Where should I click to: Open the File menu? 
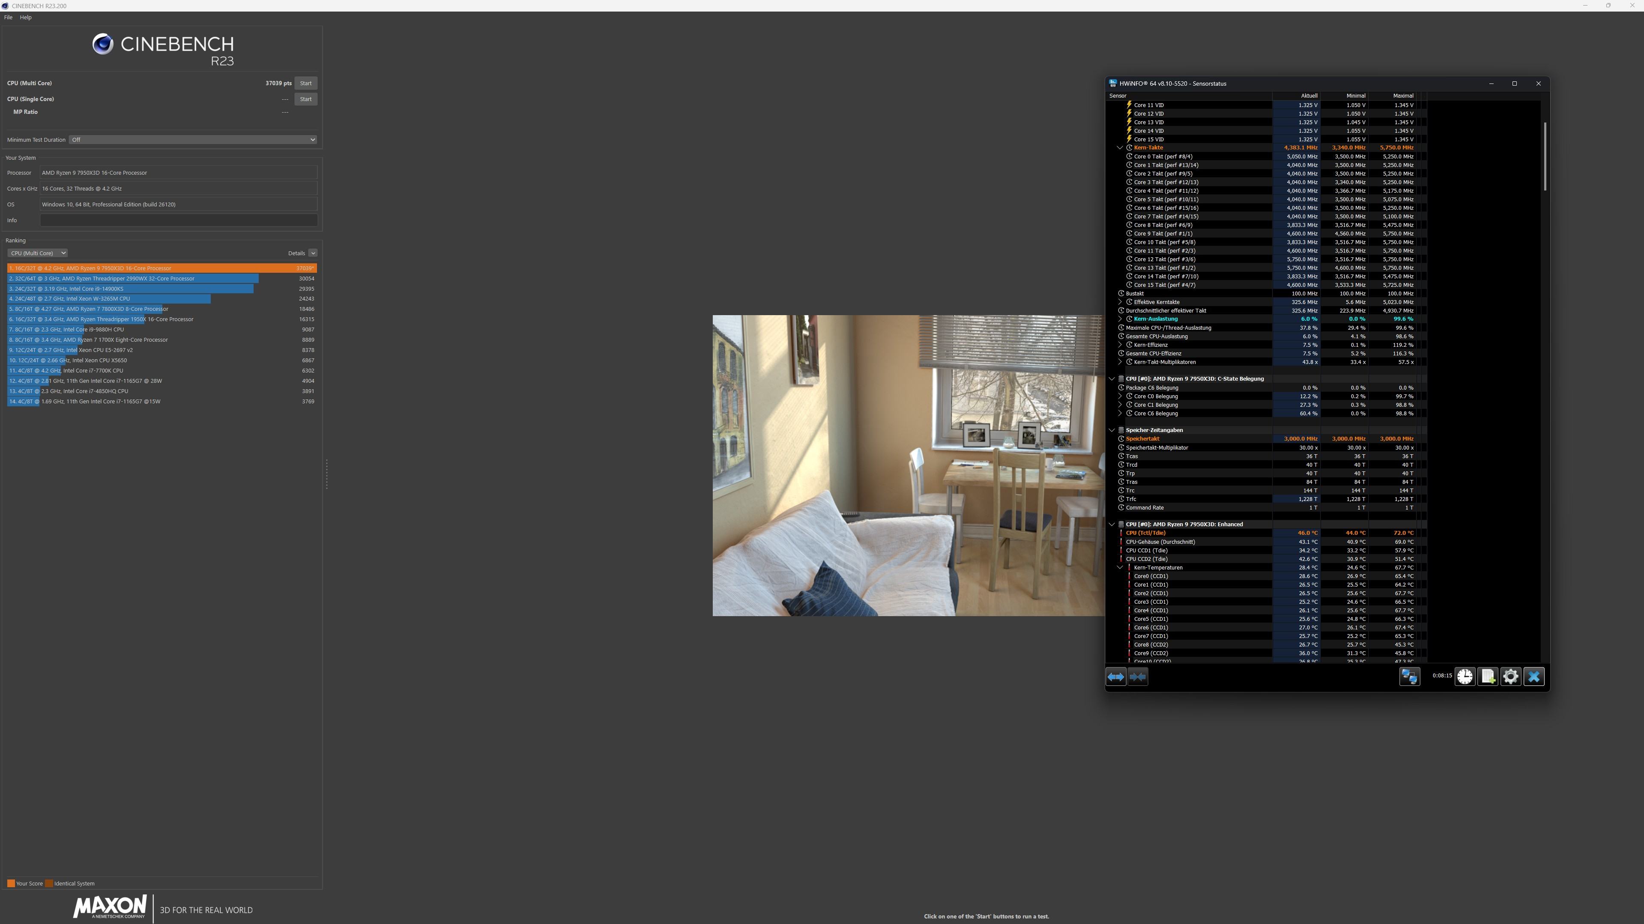tap(8, 17)
